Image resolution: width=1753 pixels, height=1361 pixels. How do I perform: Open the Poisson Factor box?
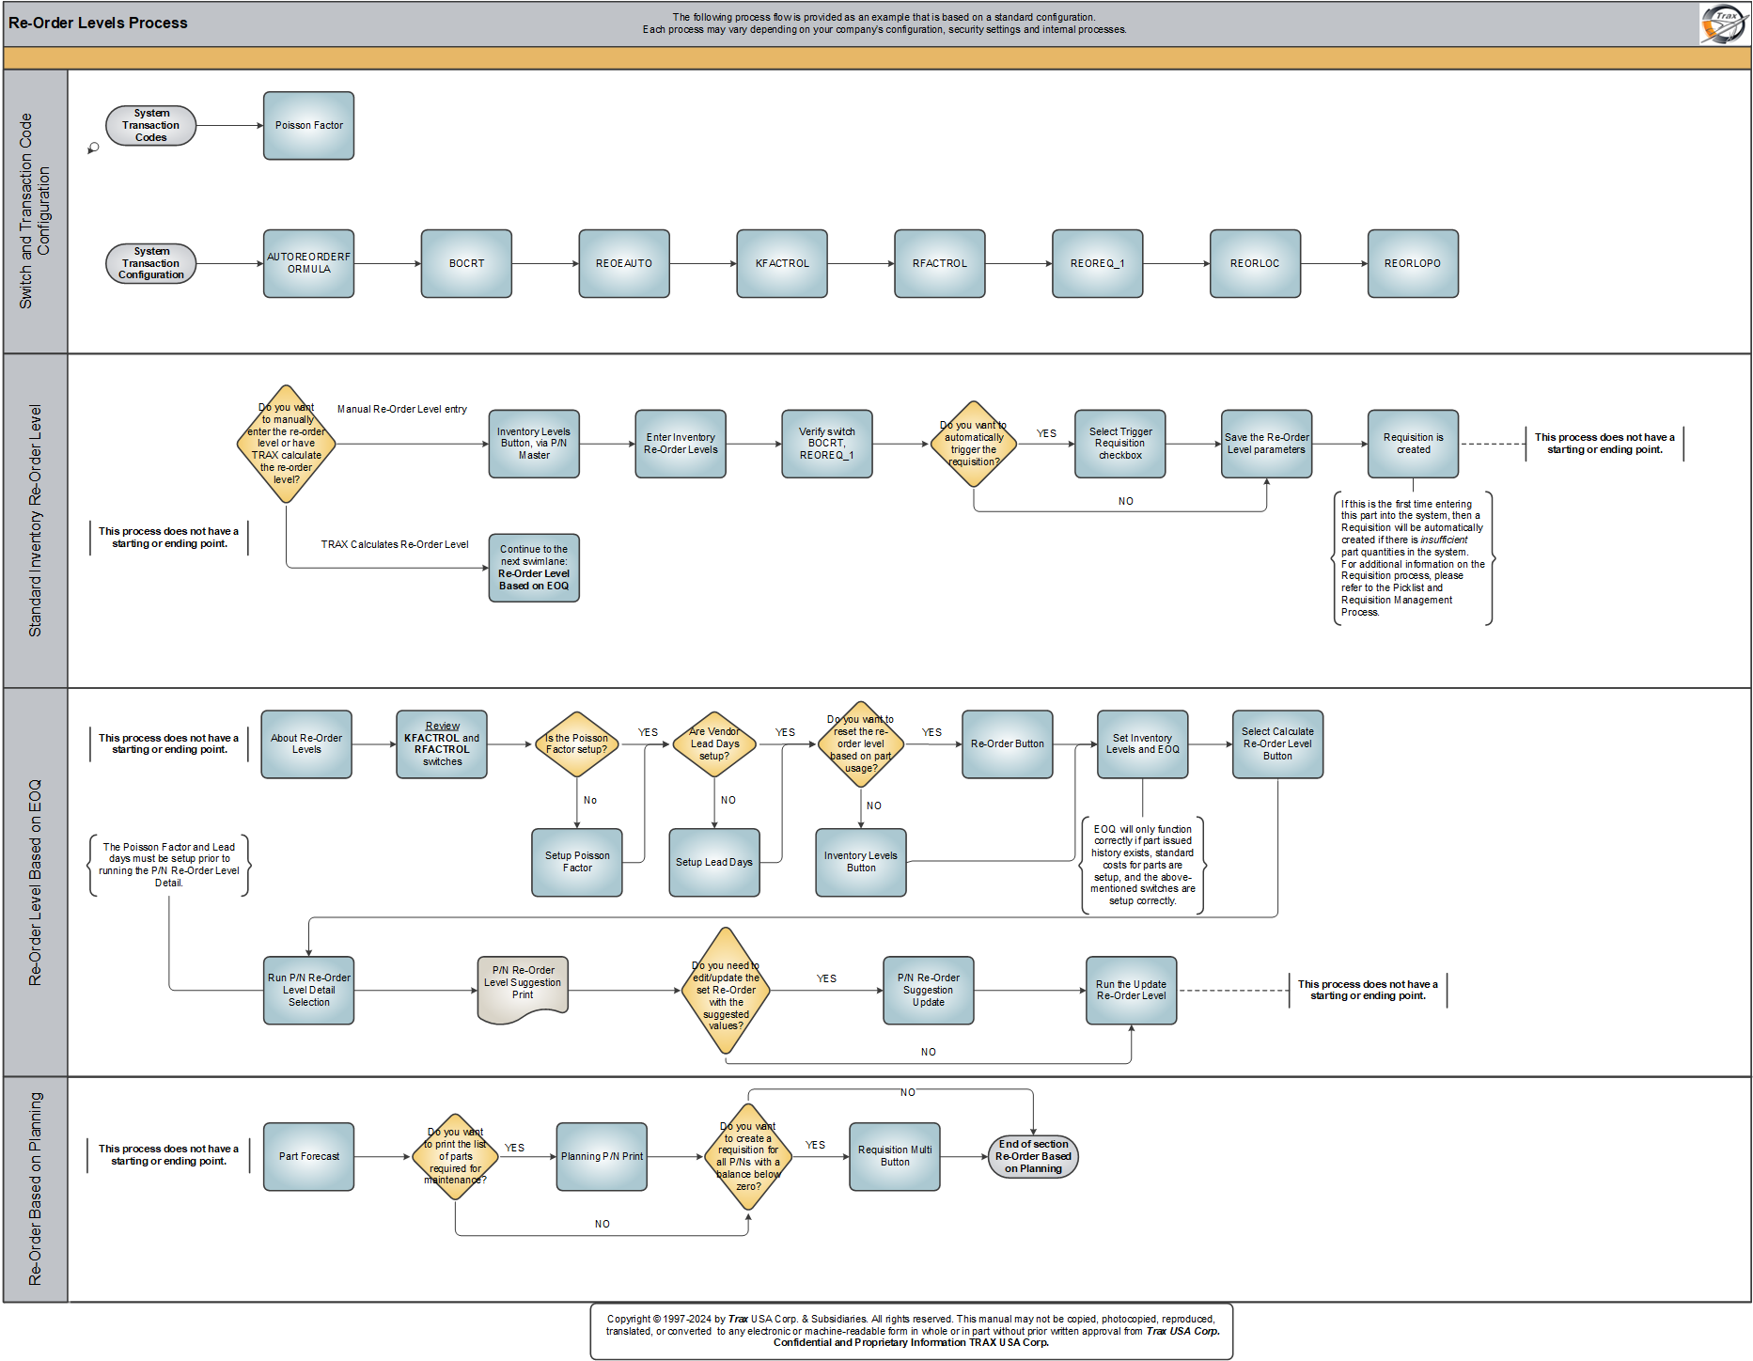tap(309, 126)
